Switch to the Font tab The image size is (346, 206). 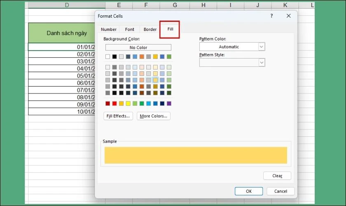pyautogui.click(x=129, y=29)
